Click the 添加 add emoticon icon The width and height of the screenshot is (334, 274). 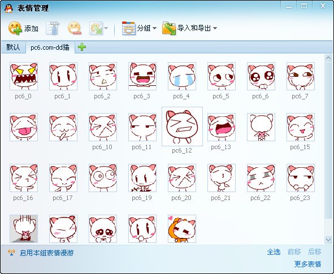click(15, 28)
